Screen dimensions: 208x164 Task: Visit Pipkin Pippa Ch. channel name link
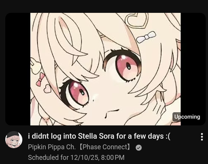[x=52, y=147]
